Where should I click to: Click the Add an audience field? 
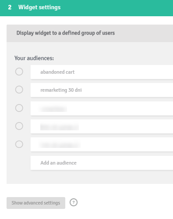tap(102, 163)
